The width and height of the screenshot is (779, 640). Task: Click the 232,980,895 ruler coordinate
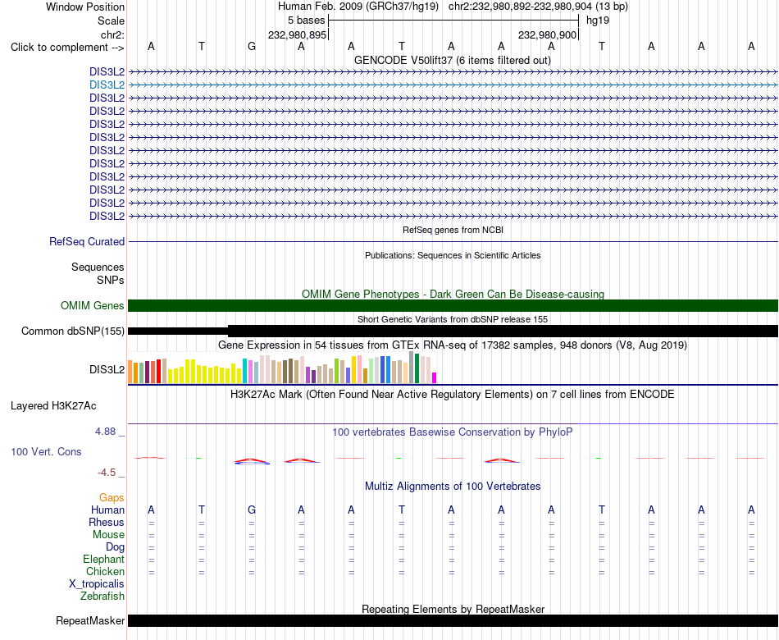click(x=297, y=34)
